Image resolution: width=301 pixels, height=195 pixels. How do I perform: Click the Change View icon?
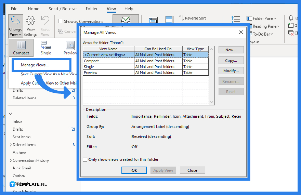coord(15,21)
